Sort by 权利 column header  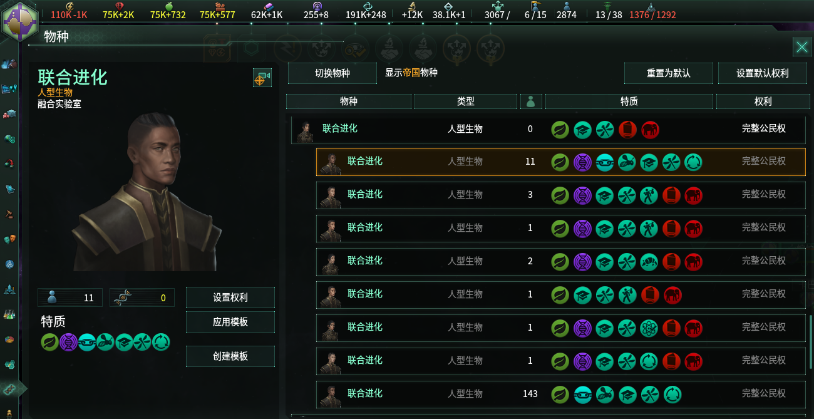[763, 101]
